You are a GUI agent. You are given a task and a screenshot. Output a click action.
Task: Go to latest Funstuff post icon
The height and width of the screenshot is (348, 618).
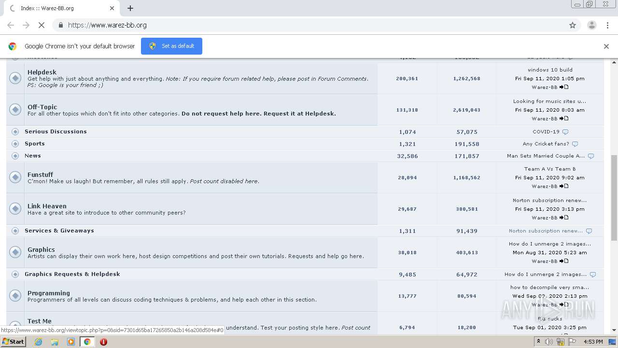click(564, 186)
